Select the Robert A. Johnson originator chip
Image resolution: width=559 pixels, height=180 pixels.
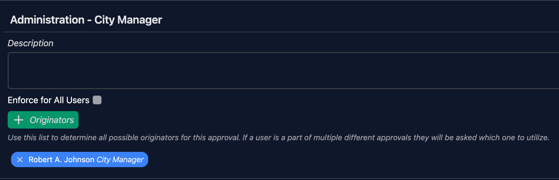click(x=79, y=159)
